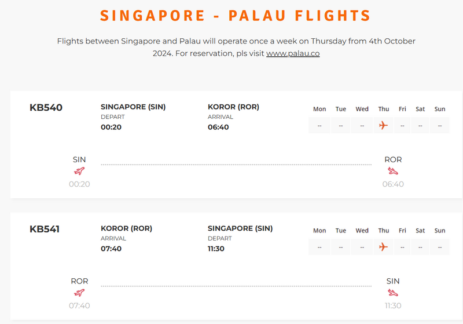Click the KOROR (ROR) label in KB540
463x324 pixels.
tap(233, 107)
